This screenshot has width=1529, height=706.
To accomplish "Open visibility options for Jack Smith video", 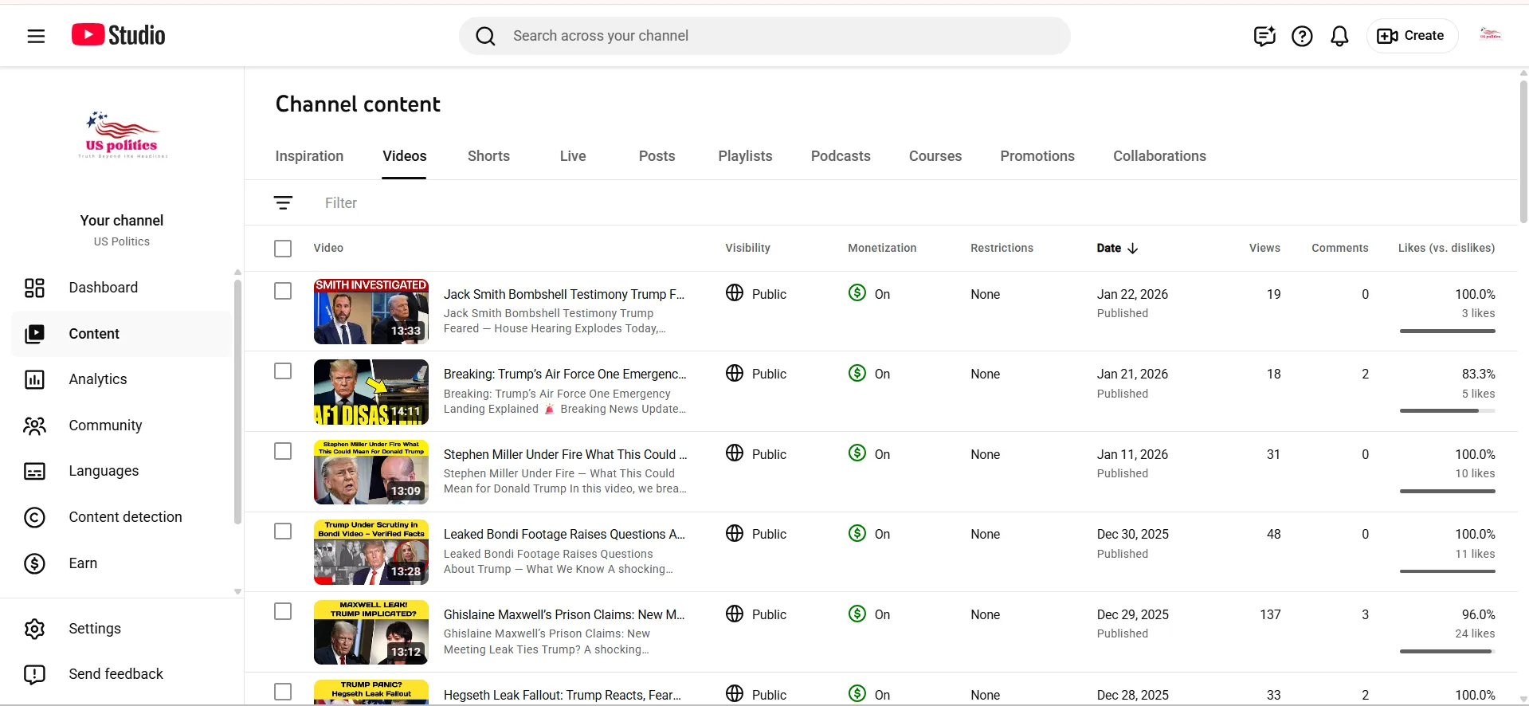I will pyautogui.click(x=769, y=294).
